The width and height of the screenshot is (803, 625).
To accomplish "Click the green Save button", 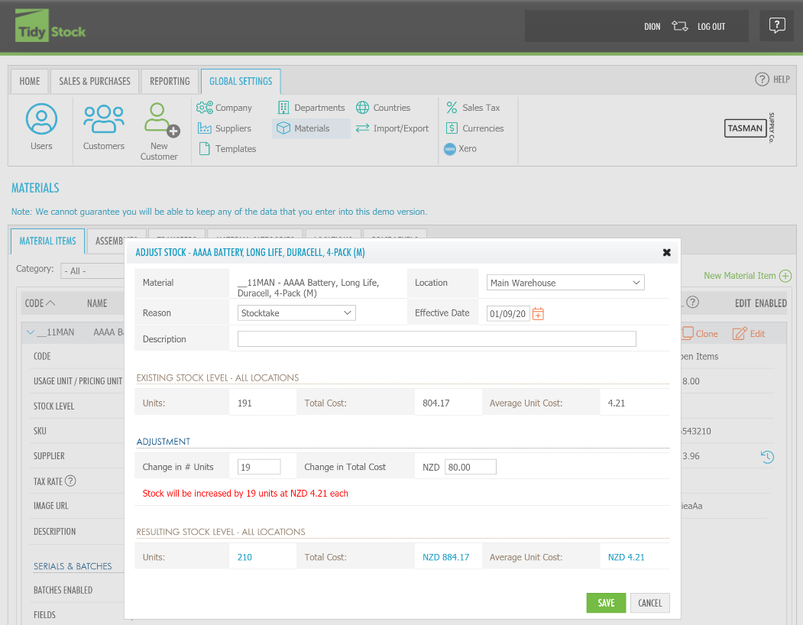I will (x=606, y=603).
